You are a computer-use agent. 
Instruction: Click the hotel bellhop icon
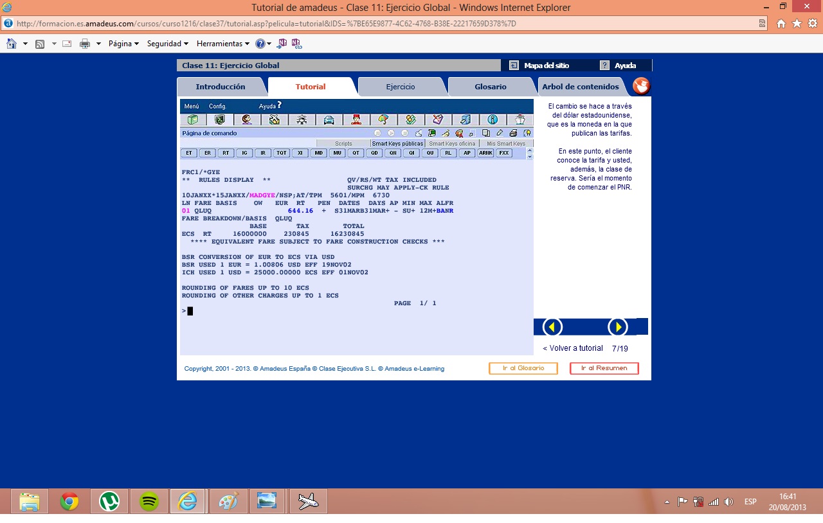(356, 120)
